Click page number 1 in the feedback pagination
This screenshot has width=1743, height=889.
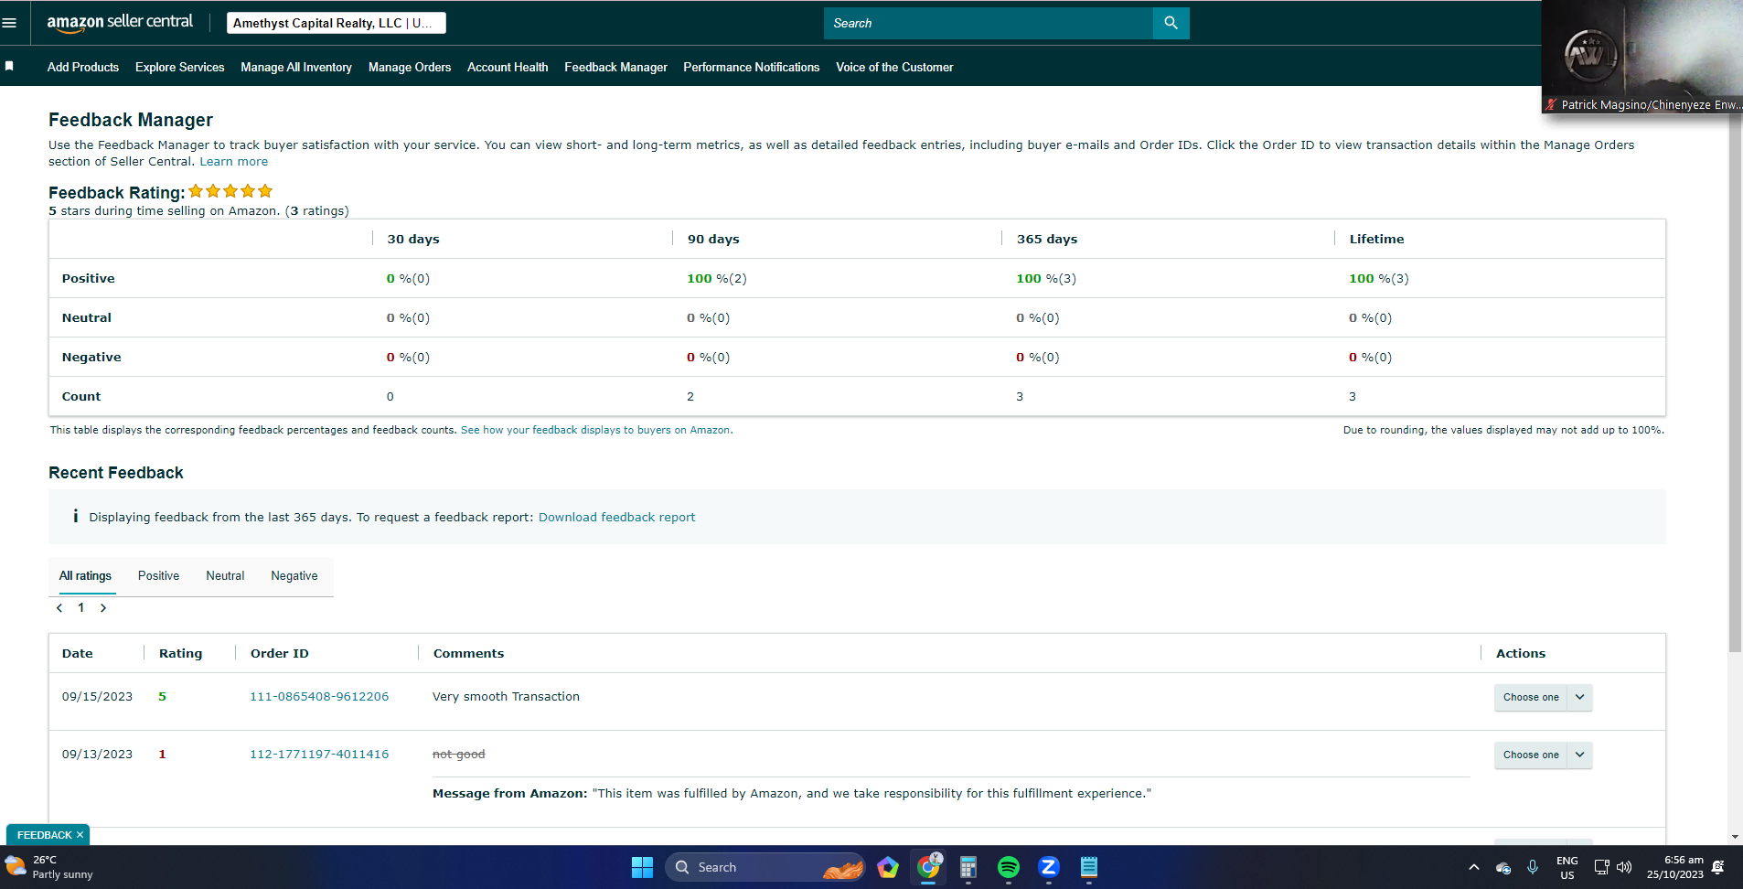point(81,607)
